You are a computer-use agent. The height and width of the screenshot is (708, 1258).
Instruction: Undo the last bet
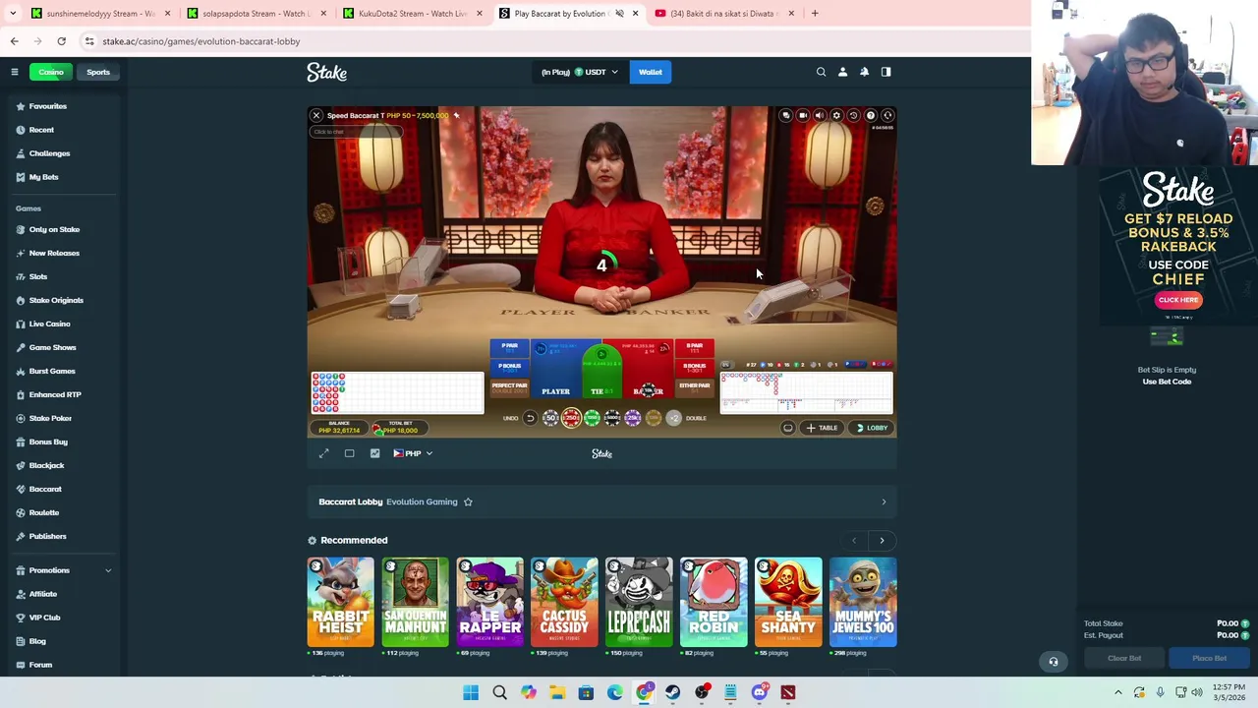[x=530, y=418]
